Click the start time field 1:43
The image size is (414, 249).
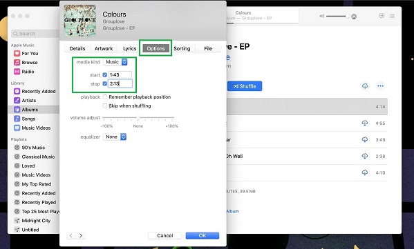point(120,74)
